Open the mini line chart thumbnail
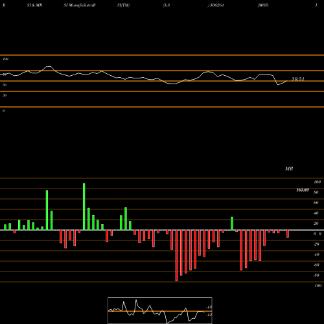Screen dimensions: 324x324 (160, 310)
